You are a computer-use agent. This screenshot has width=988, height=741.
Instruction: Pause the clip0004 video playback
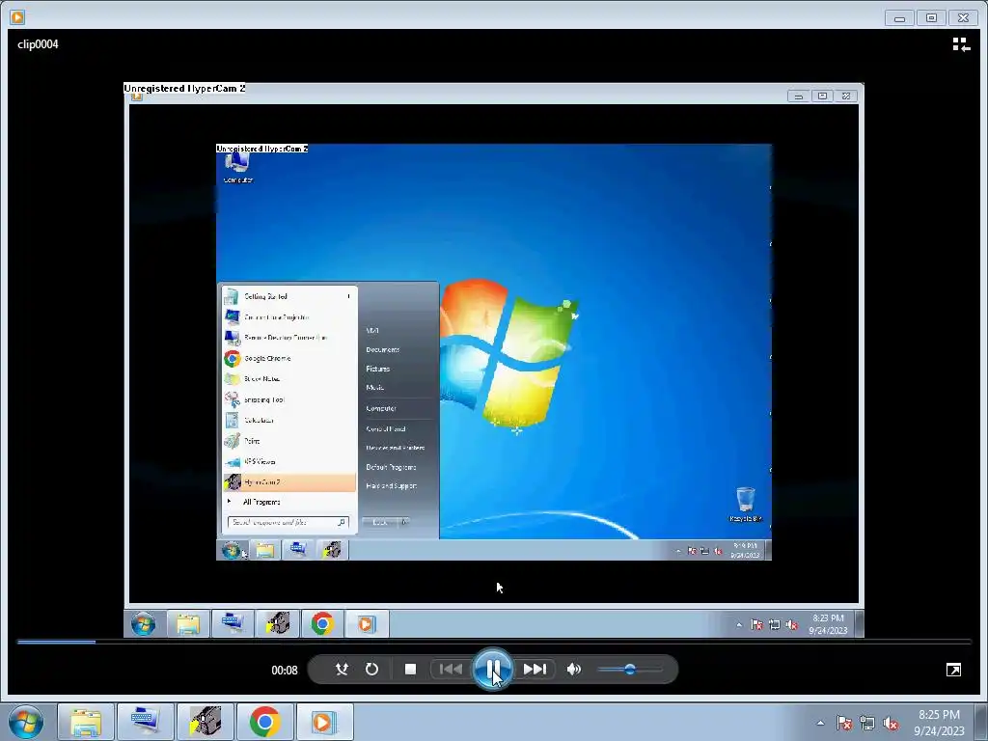493,670
